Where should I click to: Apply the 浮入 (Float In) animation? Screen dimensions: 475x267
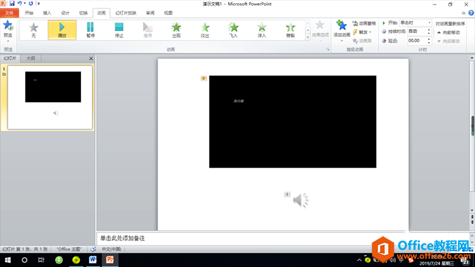[x=262, y=29]
